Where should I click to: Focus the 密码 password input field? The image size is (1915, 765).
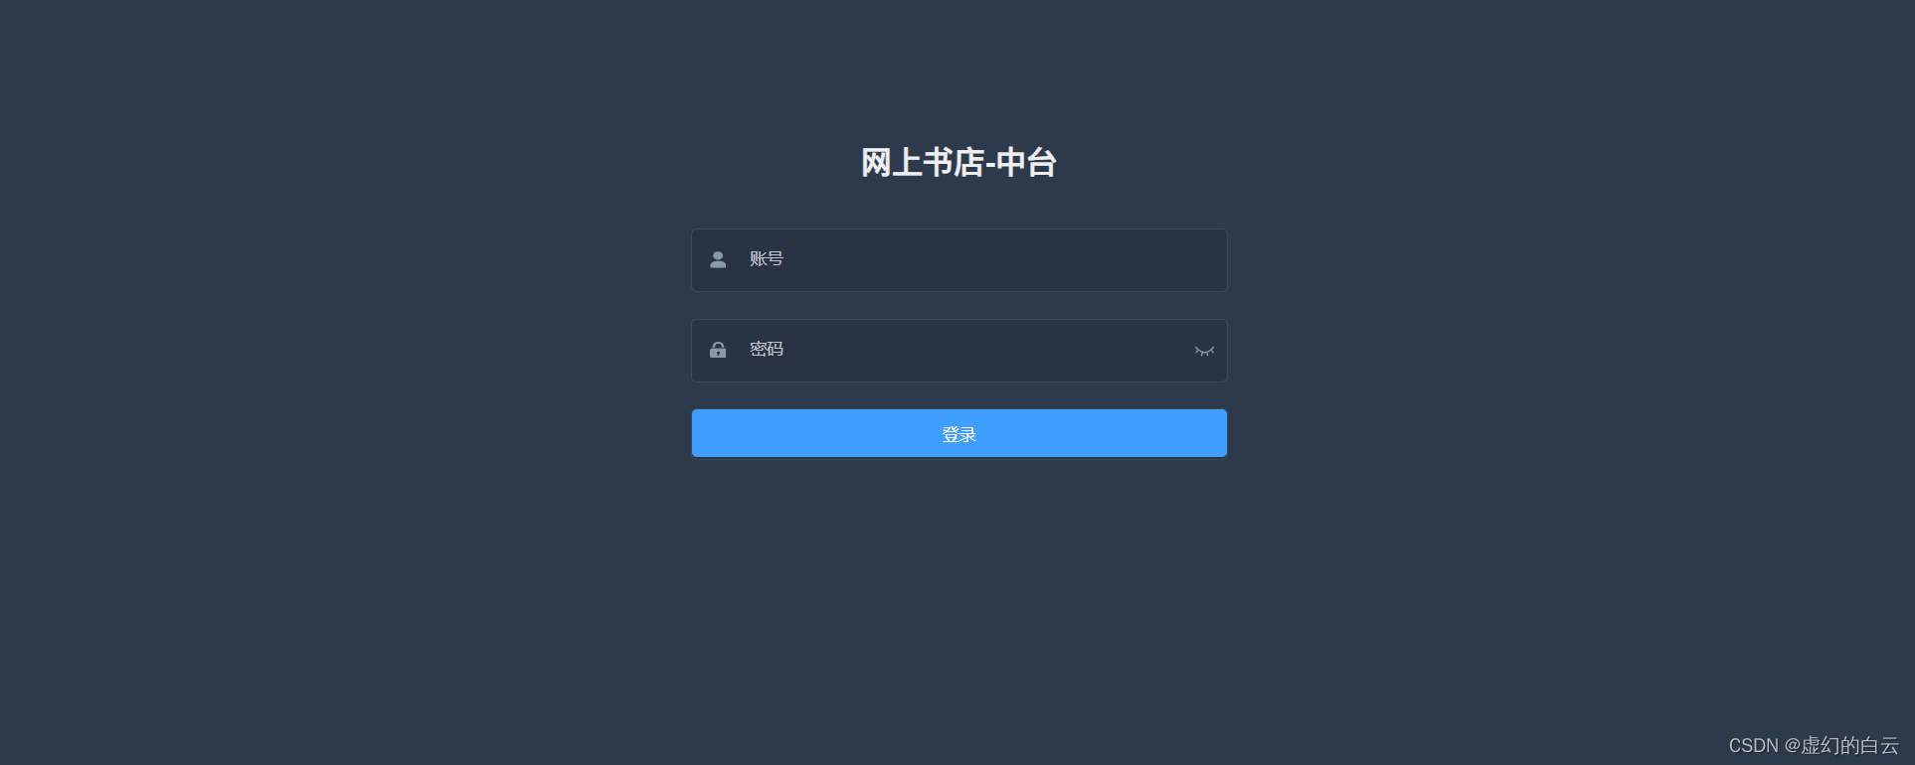pos(959,351)
